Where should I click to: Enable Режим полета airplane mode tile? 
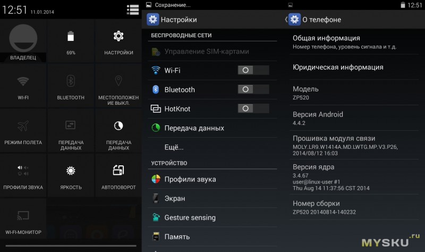(23, 131)
